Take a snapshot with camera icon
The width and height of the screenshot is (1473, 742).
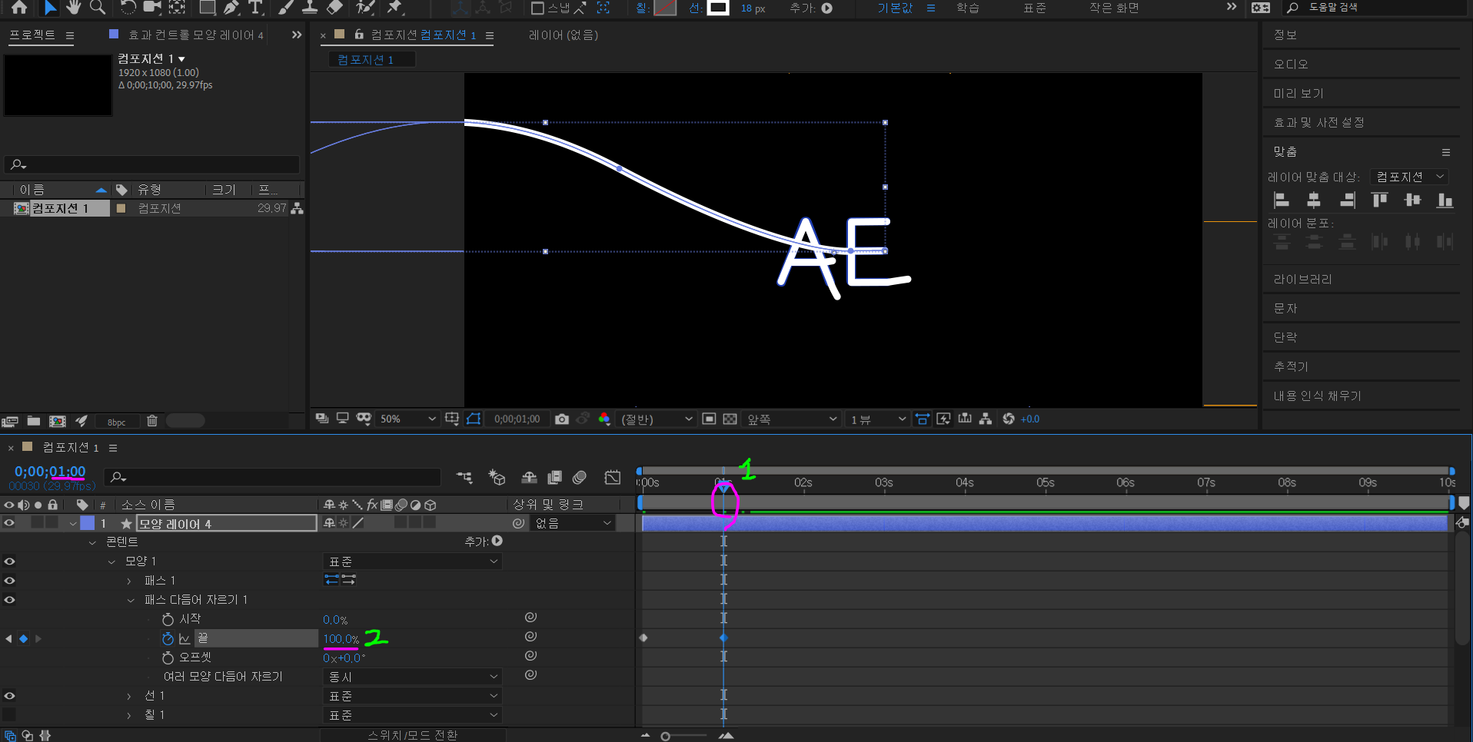point(562,419)
